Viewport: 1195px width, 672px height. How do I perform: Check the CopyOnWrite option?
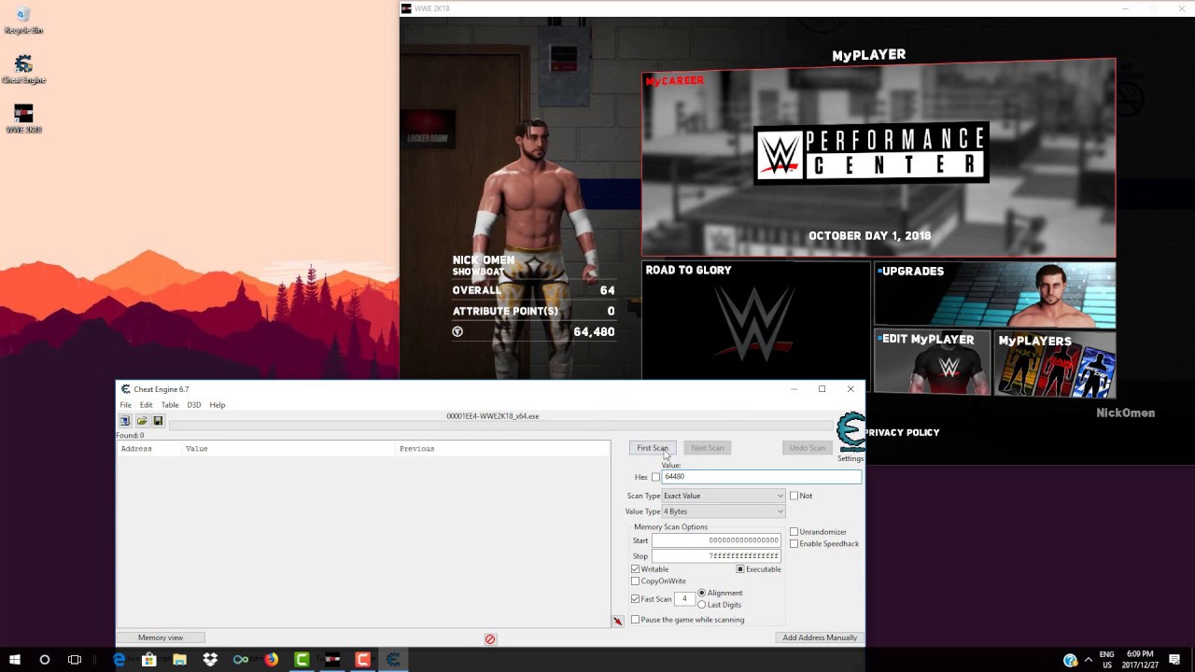click(x=636, y=581)
